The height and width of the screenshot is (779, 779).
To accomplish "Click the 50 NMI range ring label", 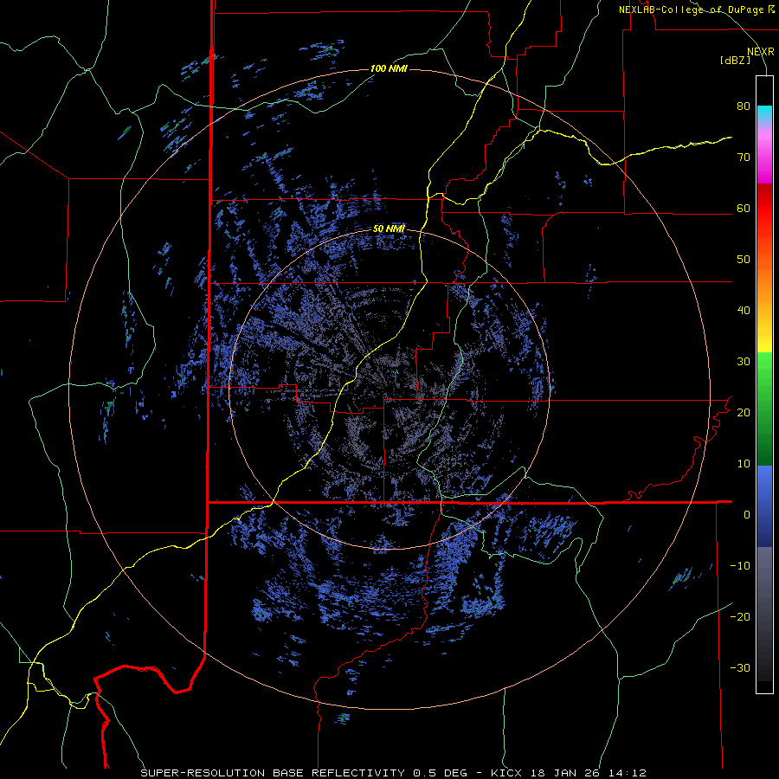I will (389, 229).
